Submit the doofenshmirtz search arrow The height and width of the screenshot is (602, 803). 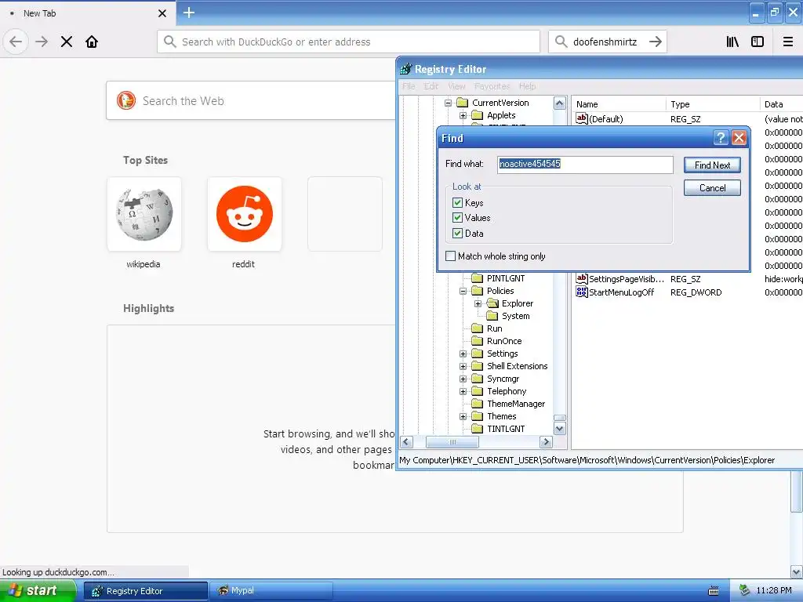(x=655, y=42)
